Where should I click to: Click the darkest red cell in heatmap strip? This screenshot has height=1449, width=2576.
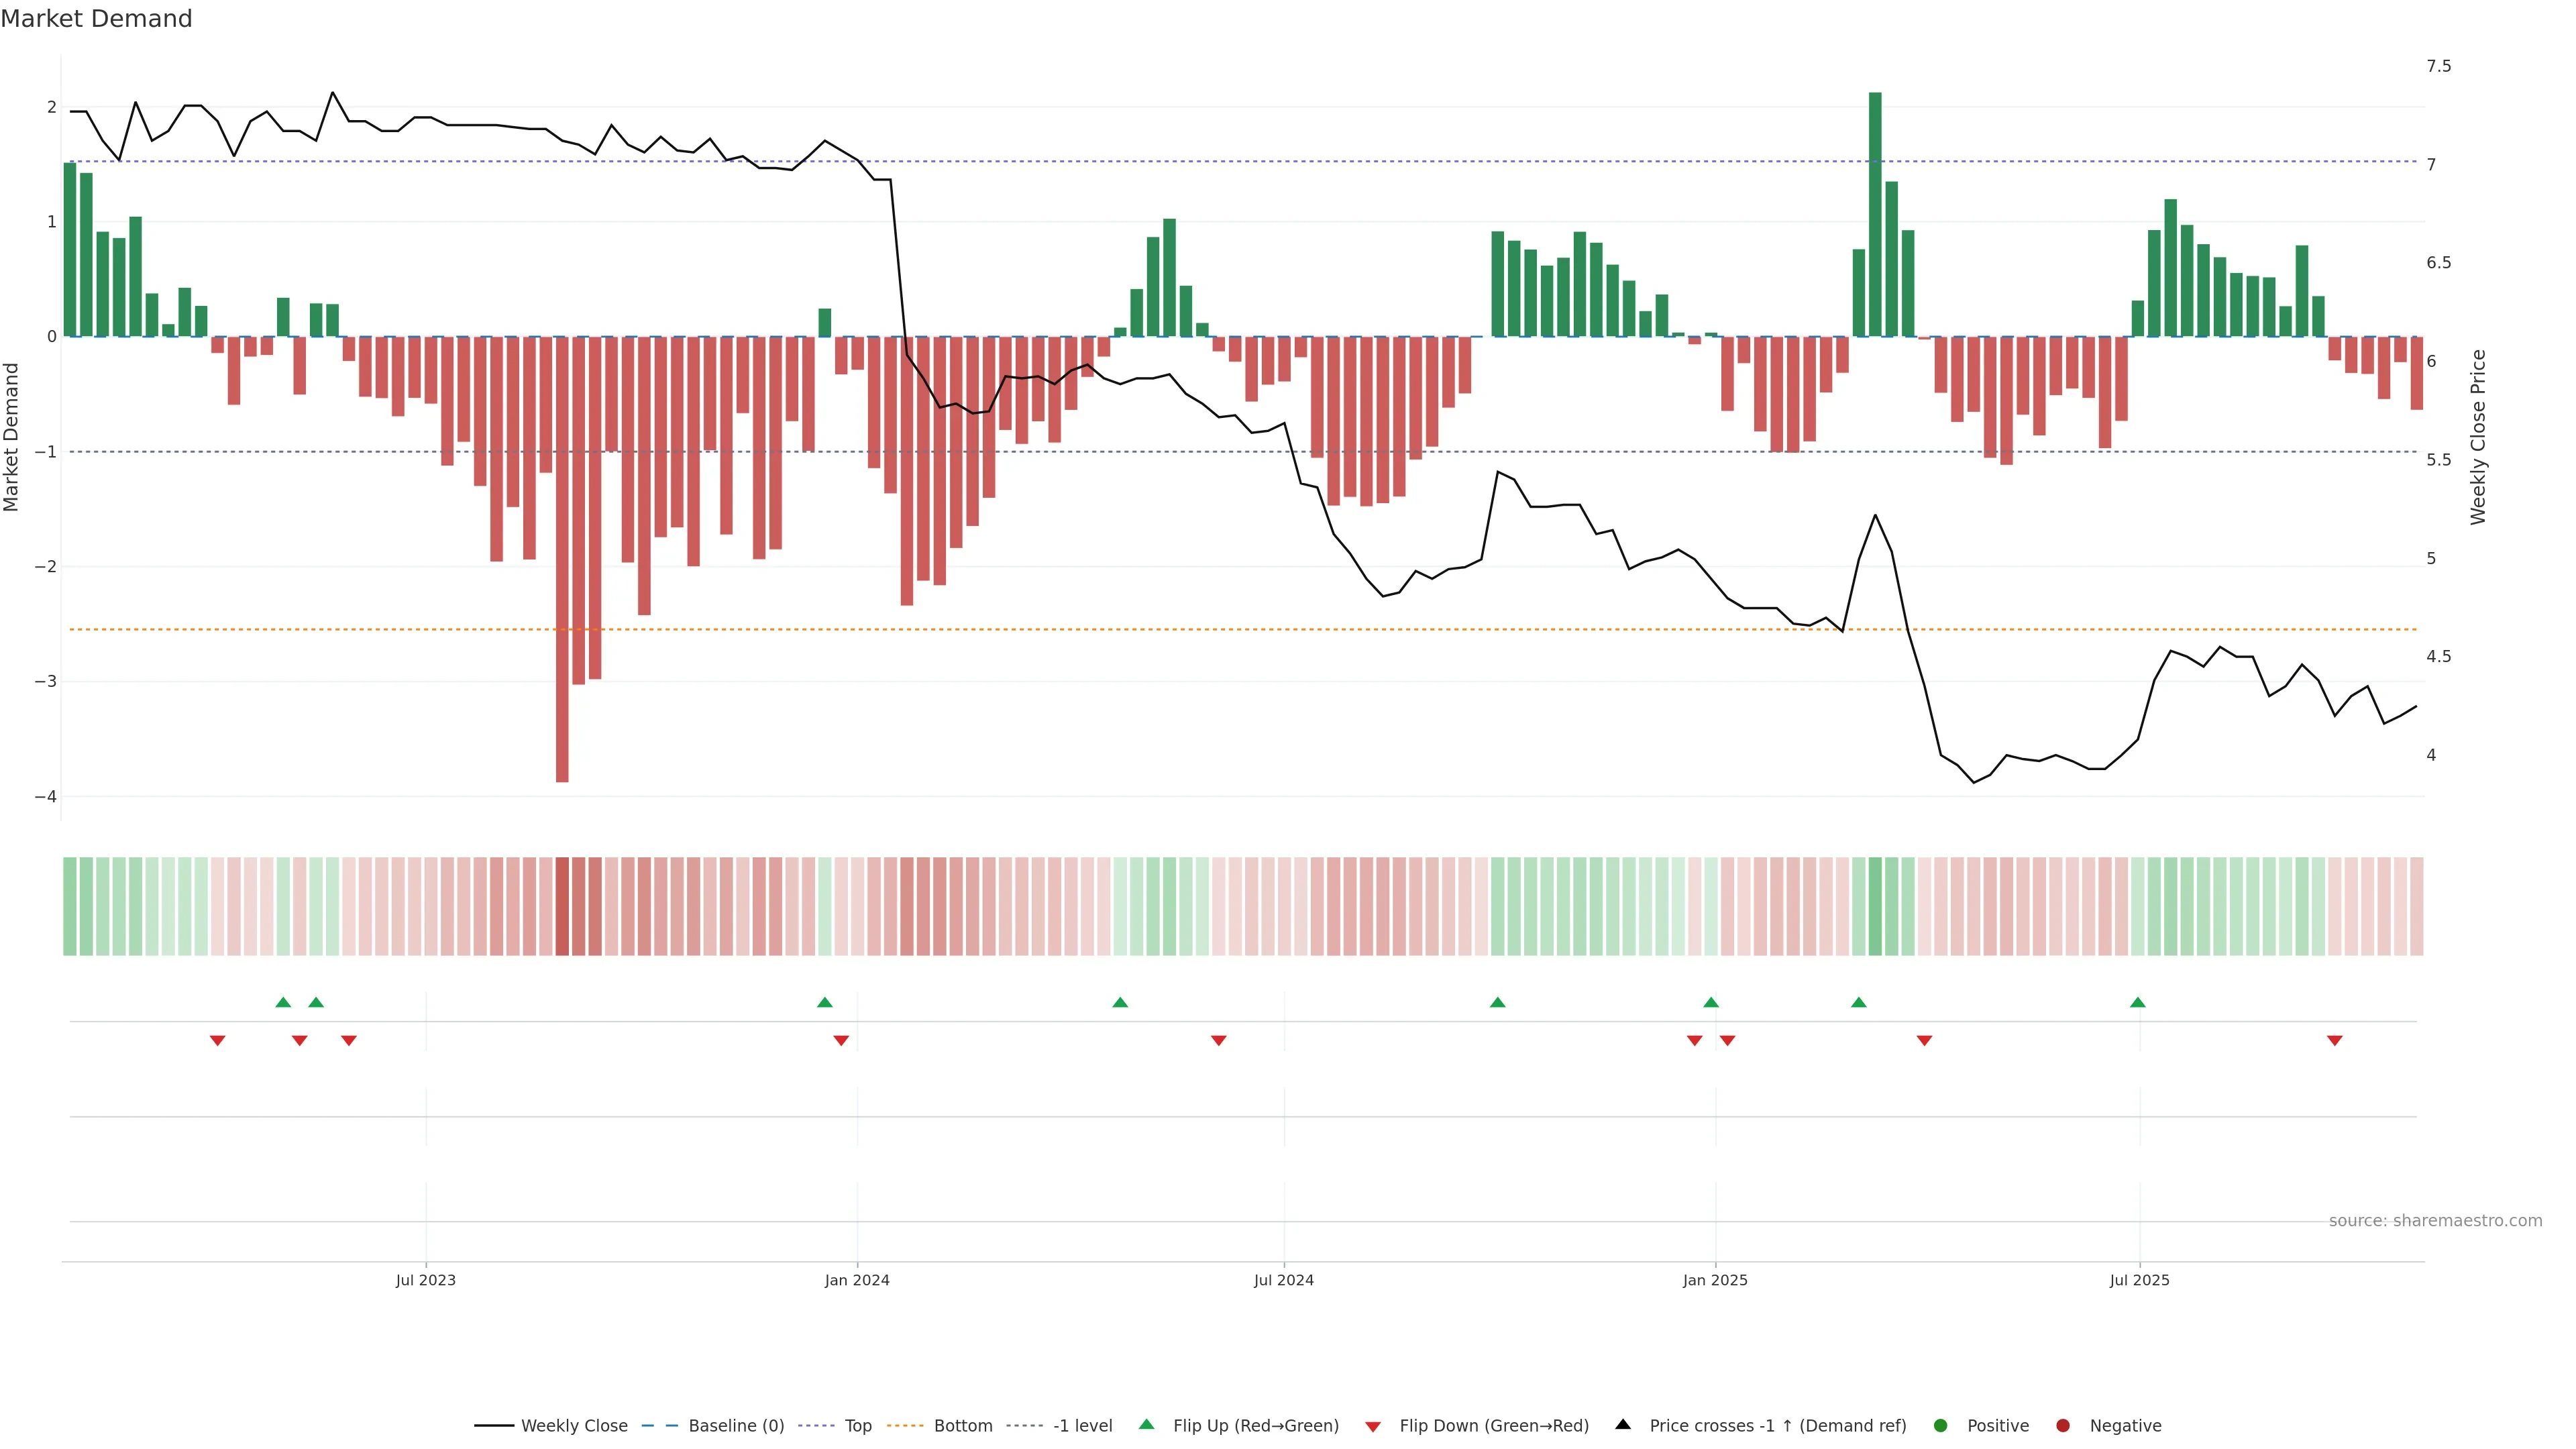coord(562,906)
